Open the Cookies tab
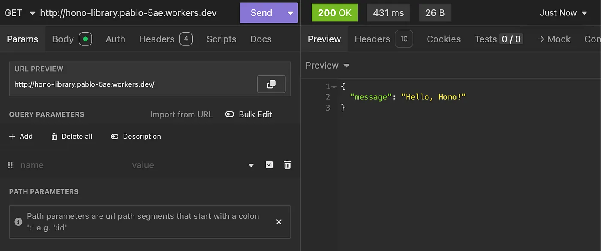 click(443, 39)
